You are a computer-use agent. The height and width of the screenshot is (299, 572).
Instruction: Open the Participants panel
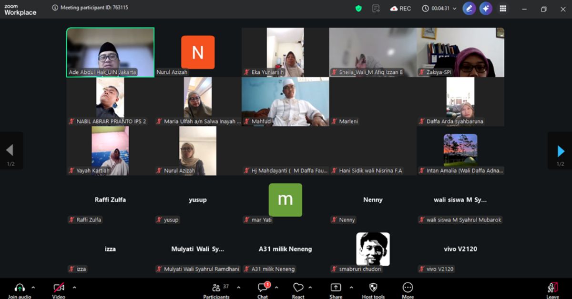coord(216,289)
